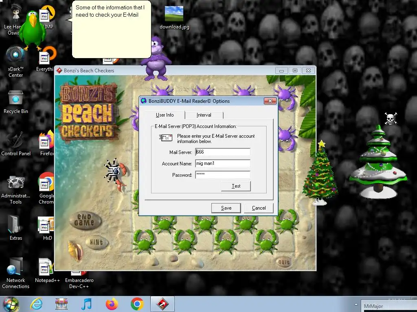Click the green parrot character on desktop
The image size is (417, 312).
tap(33, 30)
